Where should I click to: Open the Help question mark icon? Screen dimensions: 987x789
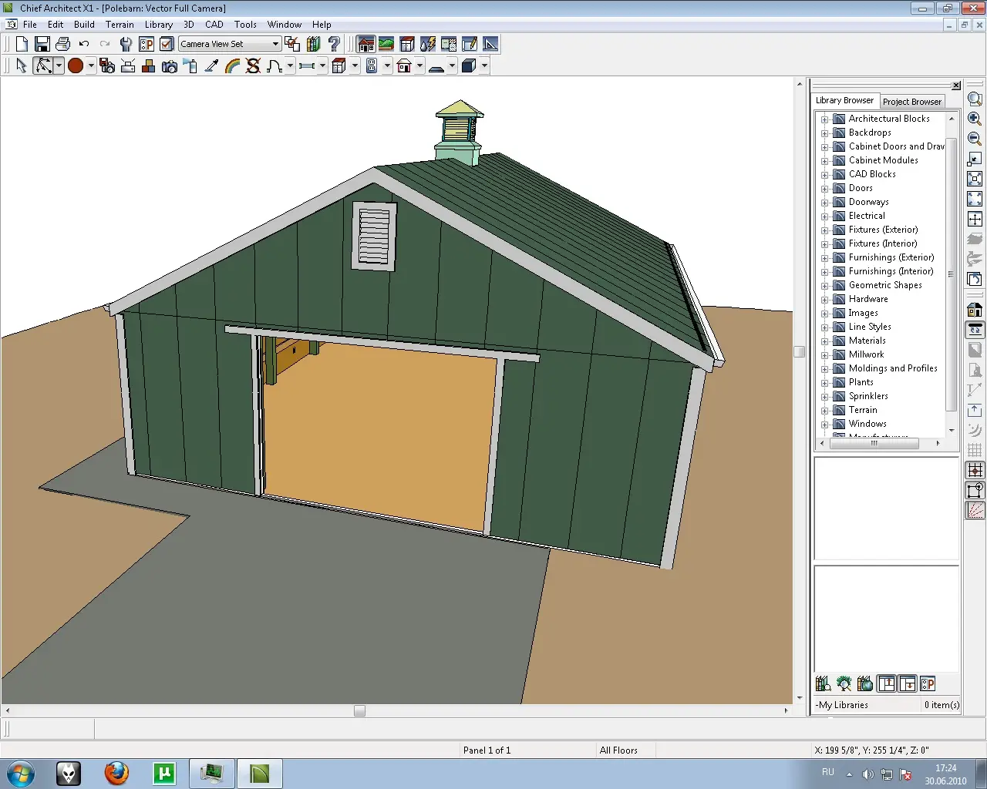334,45
